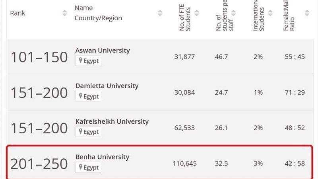Open Benha University link
The height and width of the screenshot is (179, 318).
(x=102, y=157)
